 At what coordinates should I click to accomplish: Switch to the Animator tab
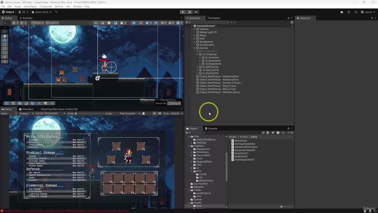(x=26, y=18)
